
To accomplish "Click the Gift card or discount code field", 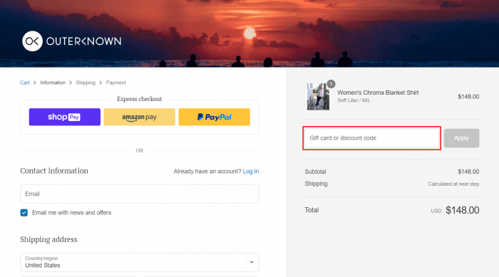I will coord(371,138).
